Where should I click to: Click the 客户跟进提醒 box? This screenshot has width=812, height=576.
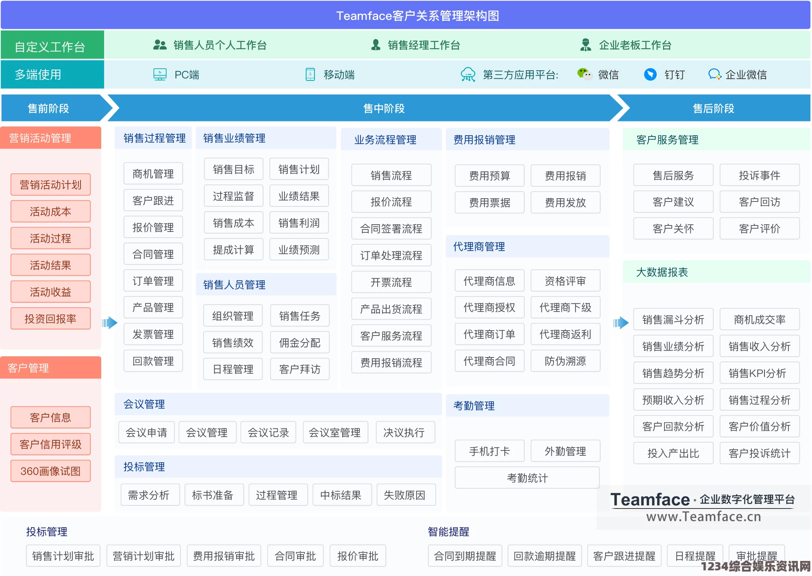tap(624, 556)
